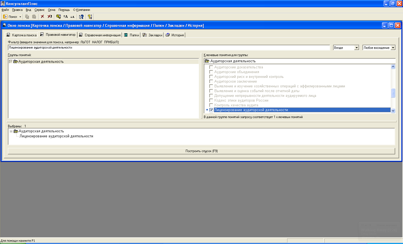Check Выявление и изучение хозяйственных операций checkbox
This screenshot has height=244, width=403.
[x=211, y=86]
